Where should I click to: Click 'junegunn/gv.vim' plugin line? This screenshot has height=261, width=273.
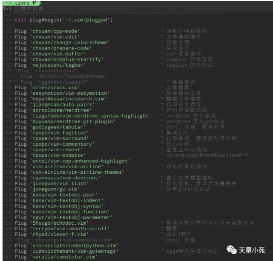tap(47, 189)
